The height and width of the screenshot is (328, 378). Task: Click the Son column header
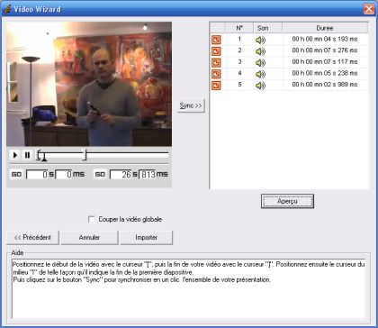pyautogui.click(x=268, y=28)
